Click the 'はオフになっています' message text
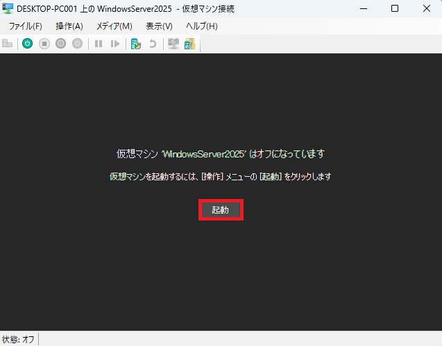 pos(287,154)
